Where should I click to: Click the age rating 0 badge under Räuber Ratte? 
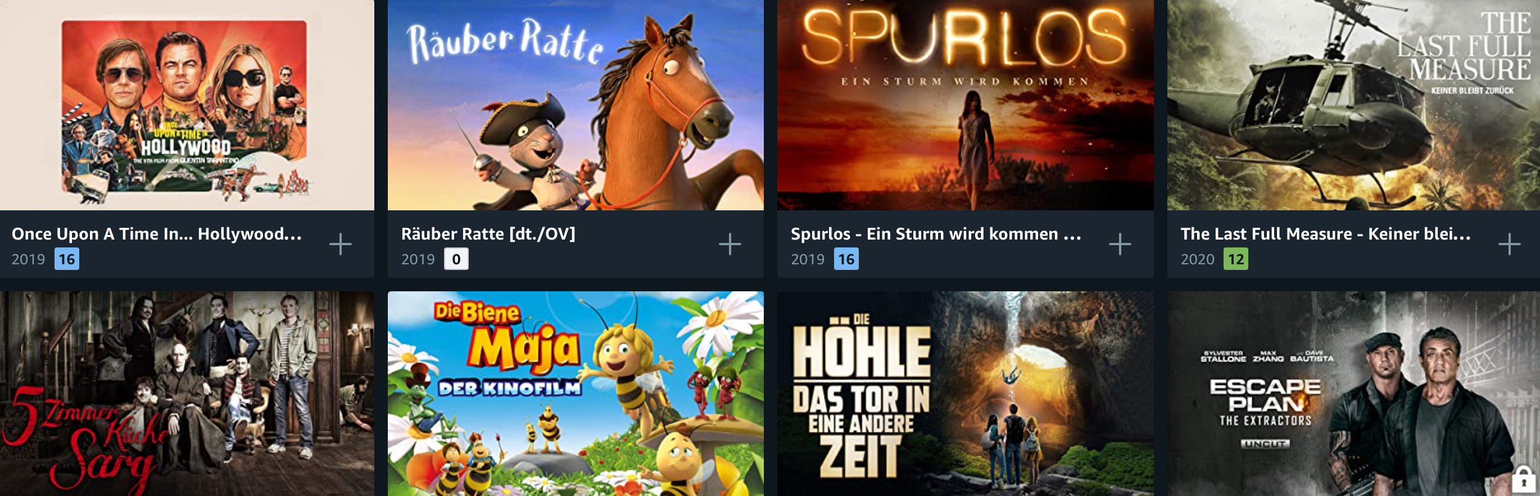(x=456, y=259)
